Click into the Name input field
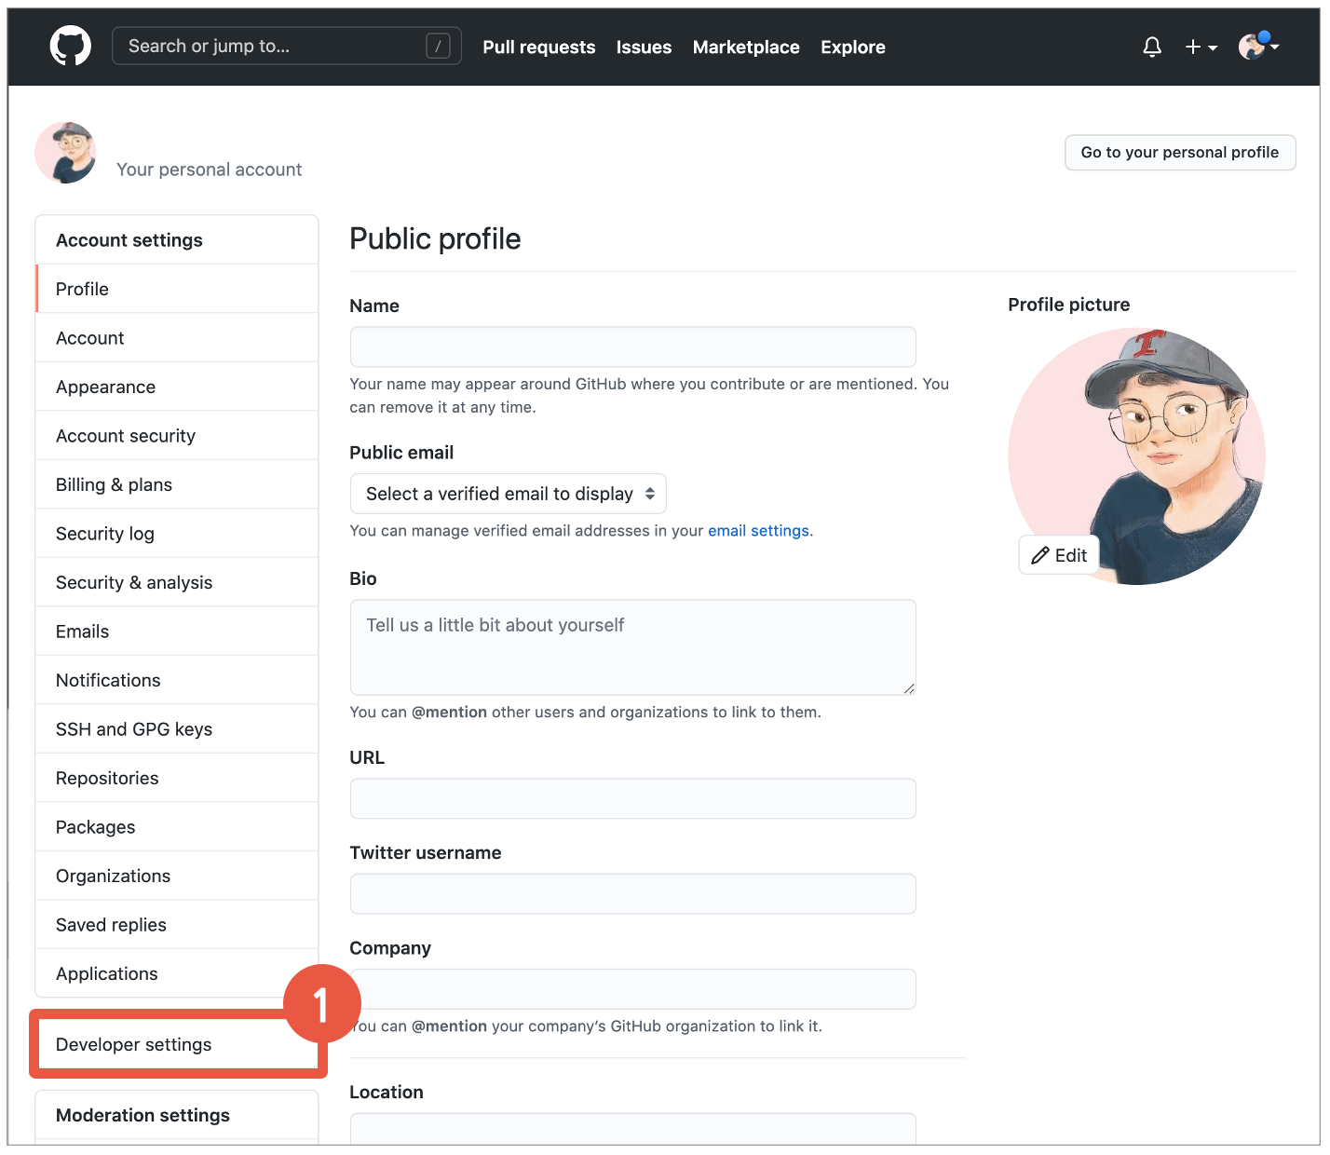Viewport: 1330px width, 1155px height. (x=633, y=346)
